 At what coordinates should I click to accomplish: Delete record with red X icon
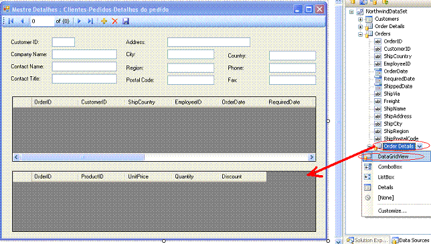pyautogui.click(x=115, y=21)
